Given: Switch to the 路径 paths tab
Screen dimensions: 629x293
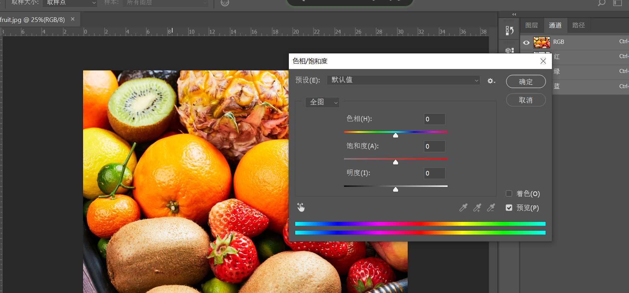Looking at the screenshot, I should 578,25.
